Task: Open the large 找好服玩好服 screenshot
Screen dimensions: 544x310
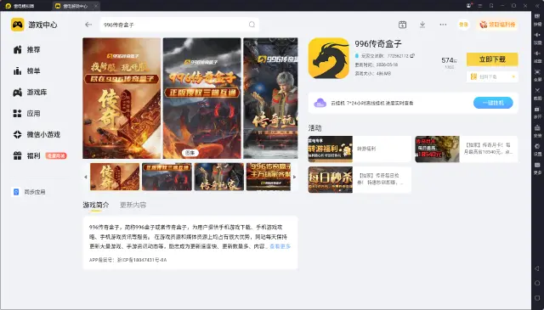Action: 122,99
